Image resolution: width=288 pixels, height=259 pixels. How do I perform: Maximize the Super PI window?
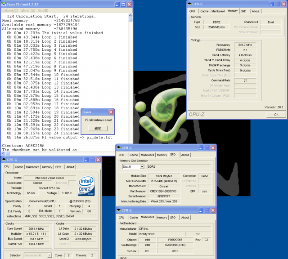click(123, 4)
